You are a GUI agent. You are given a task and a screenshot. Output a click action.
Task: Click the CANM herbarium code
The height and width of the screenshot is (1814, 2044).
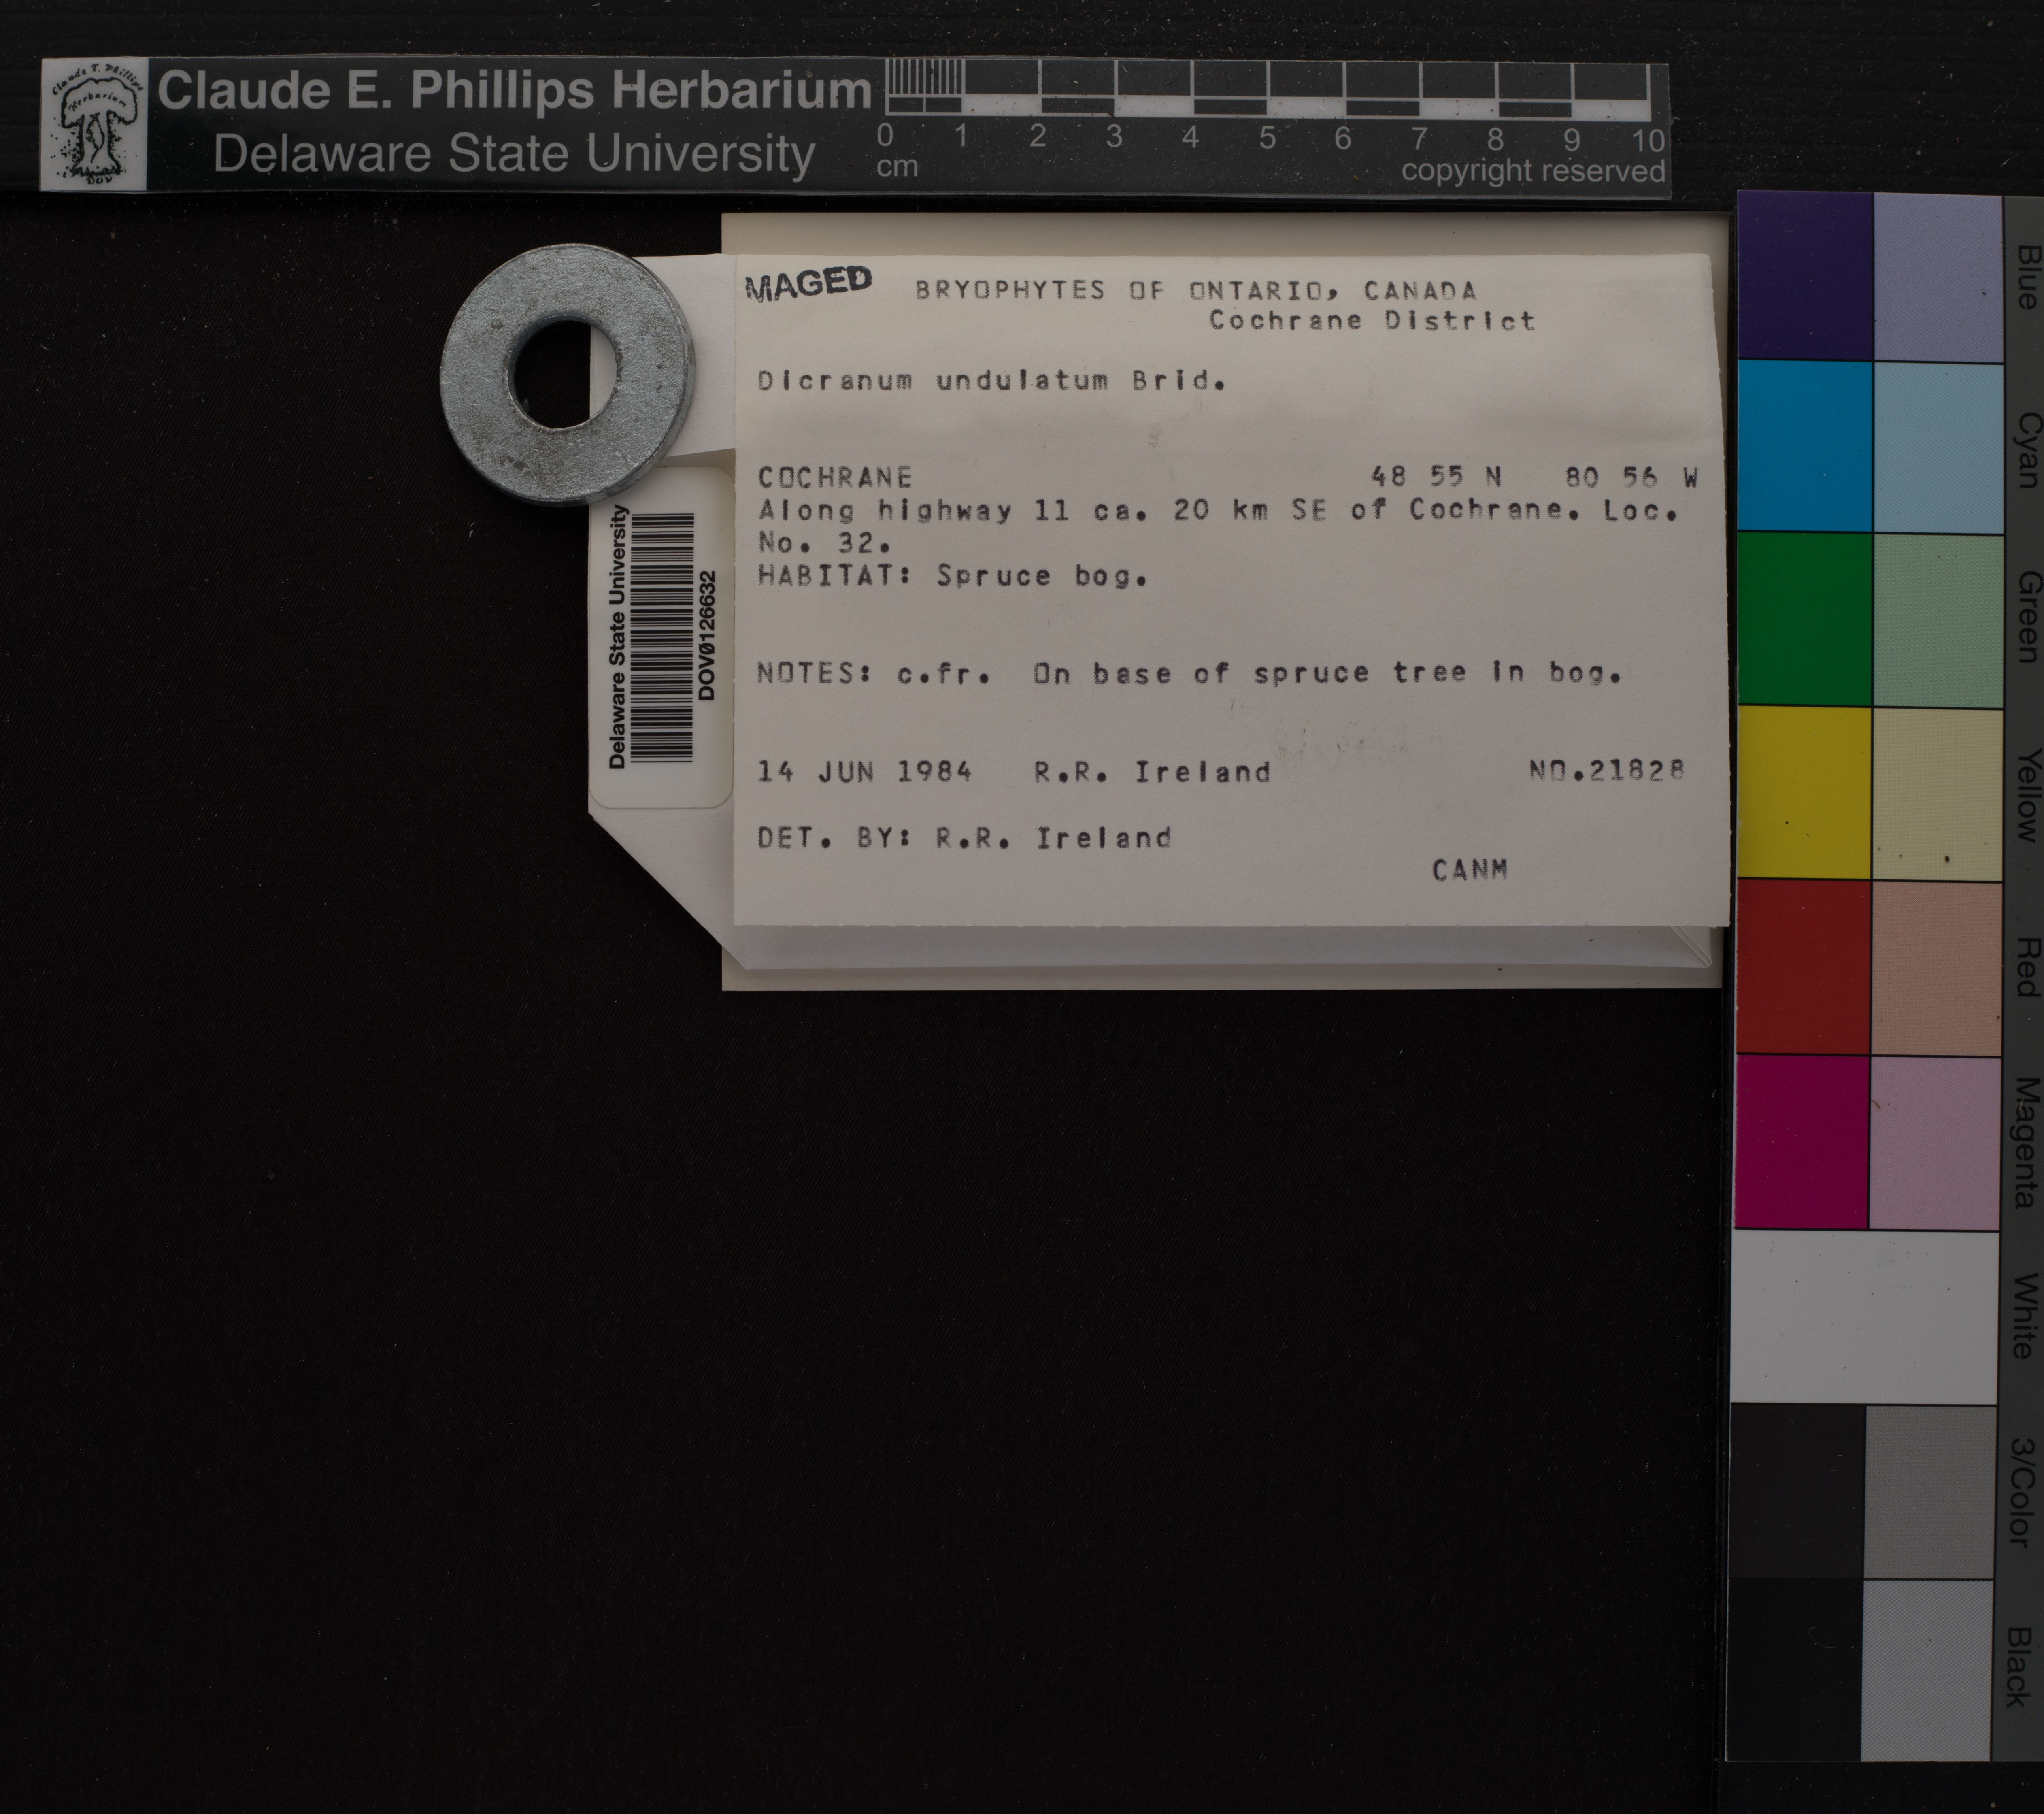1469,870
